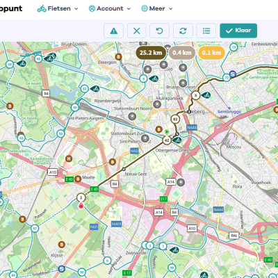Select cycle node 52 on the map
278x278 pixels.
point(85,89)
